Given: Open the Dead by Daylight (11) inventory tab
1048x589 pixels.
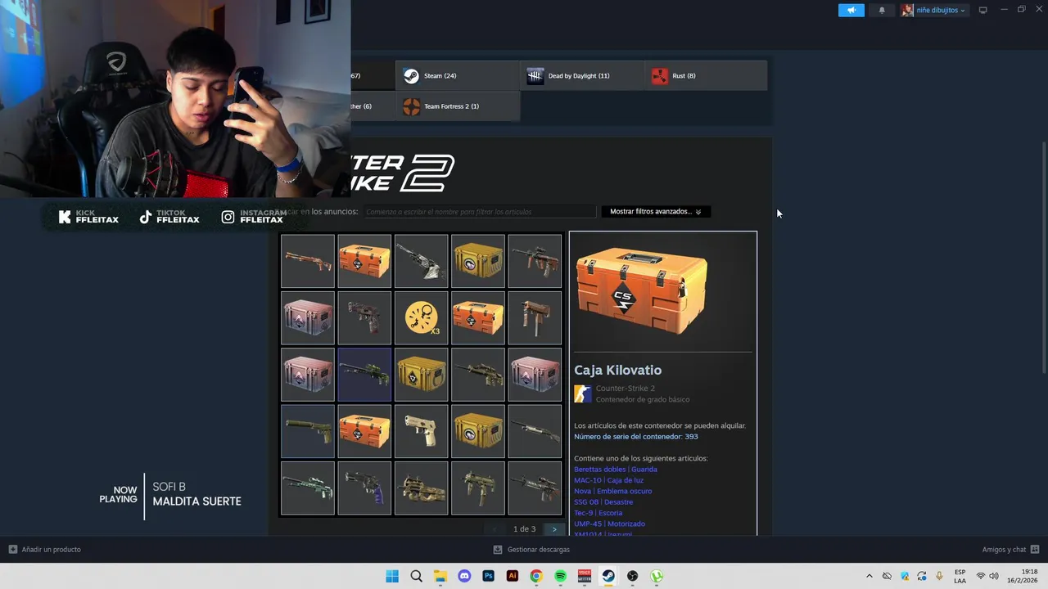Looking at the screenshot, I should click(x=581, y=75).
